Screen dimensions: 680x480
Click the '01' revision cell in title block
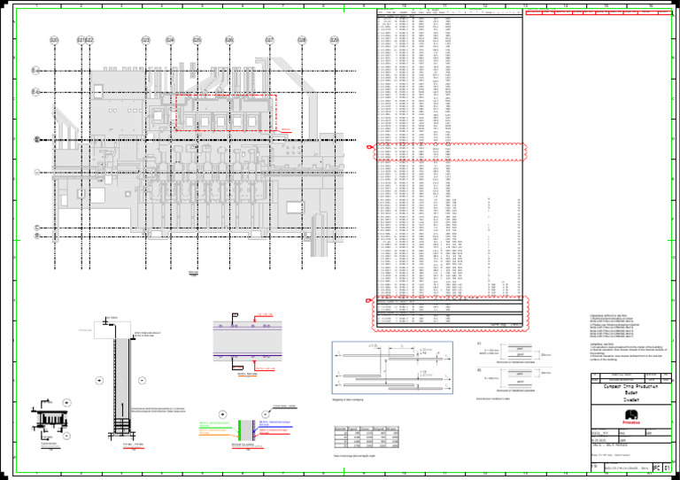point(667,468)
